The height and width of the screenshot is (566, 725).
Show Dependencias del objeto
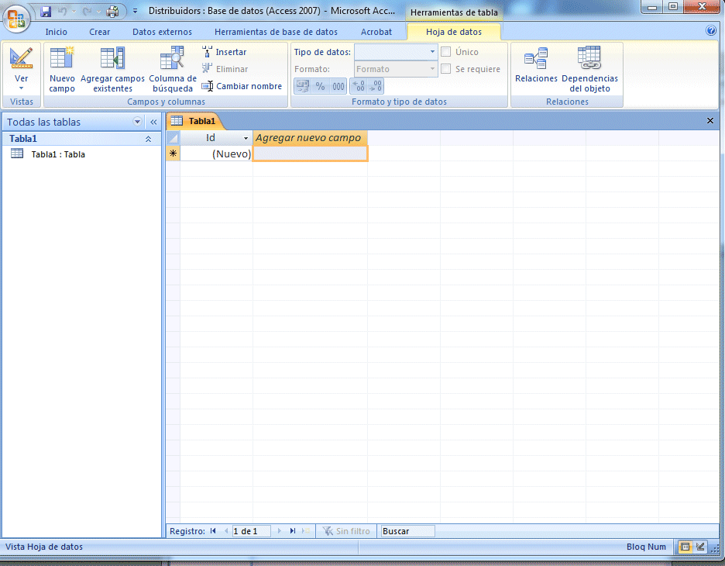(x=589, y=70)
